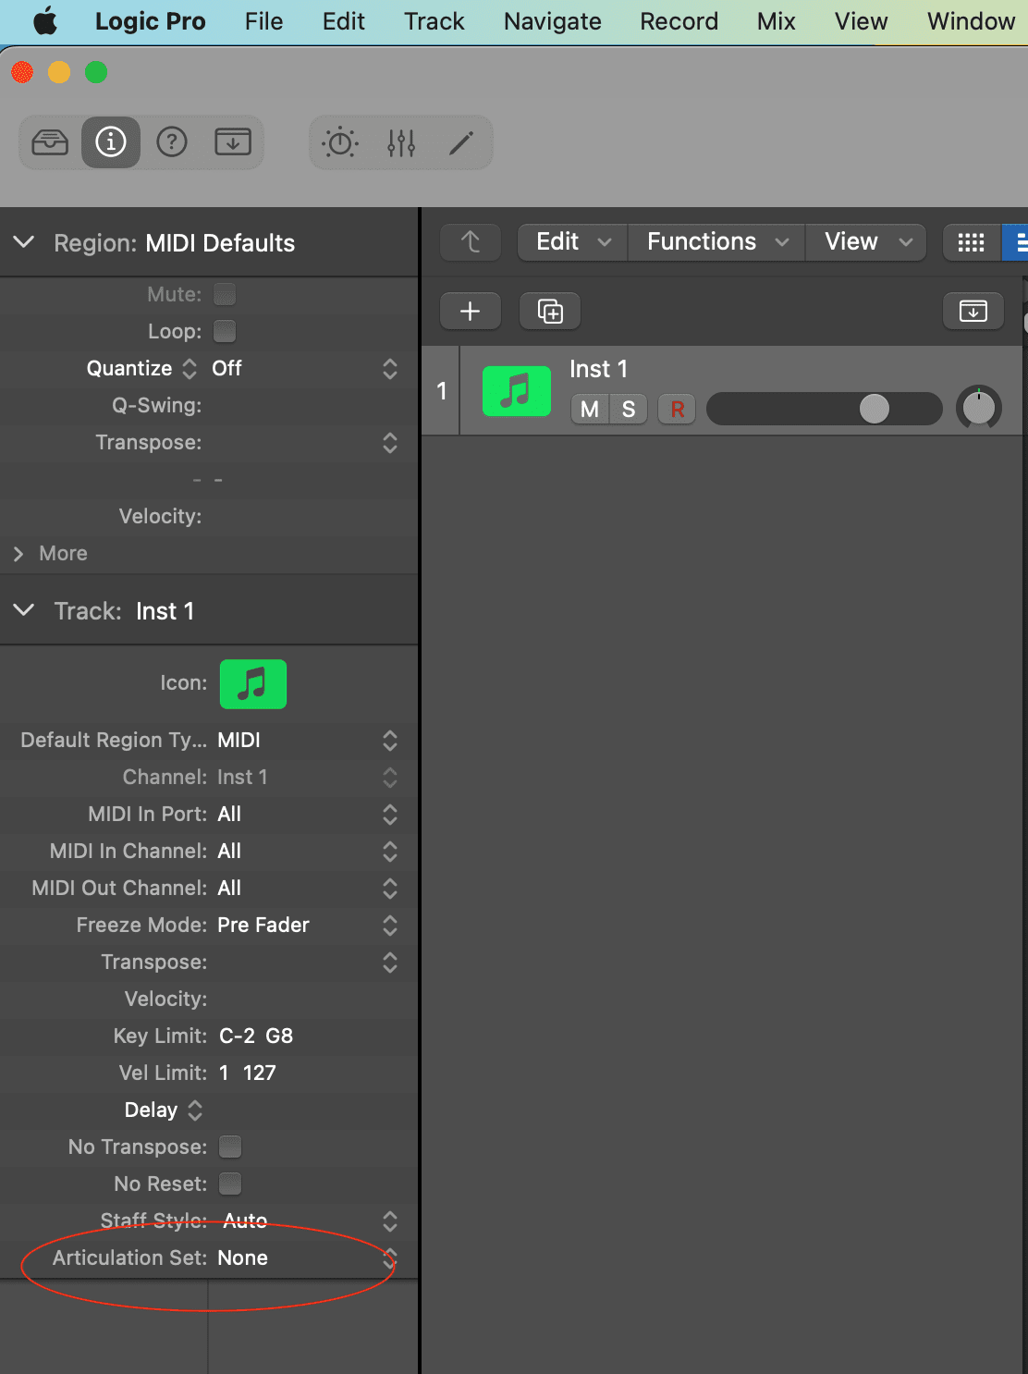Record-enable Inst 1 with R button
This screenshot has width=1028, height=1374.
coord(677,409)
